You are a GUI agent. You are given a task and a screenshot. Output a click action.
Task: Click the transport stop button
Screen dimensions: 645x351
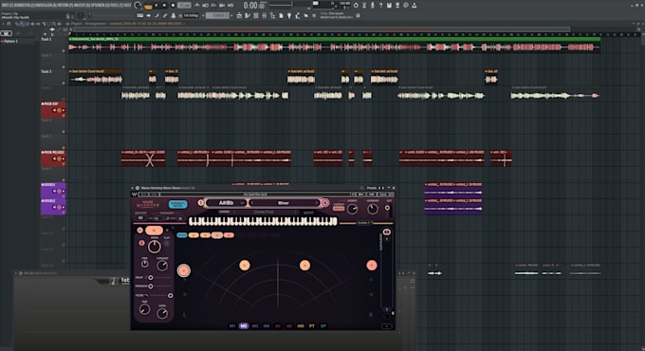coord(164,6)
